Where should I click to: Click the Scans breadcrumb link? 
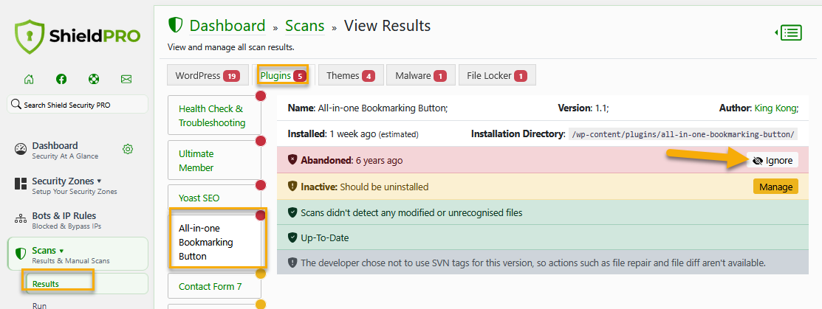click(x=304, y=25)
